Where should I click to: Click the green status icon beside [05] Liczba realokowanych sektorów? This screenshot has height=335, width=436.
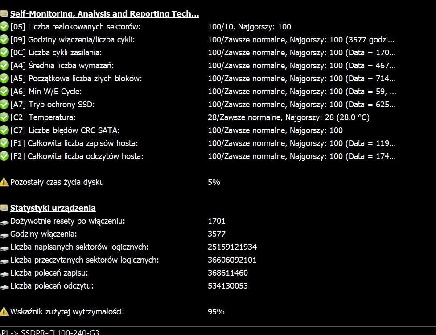point(4,27)
